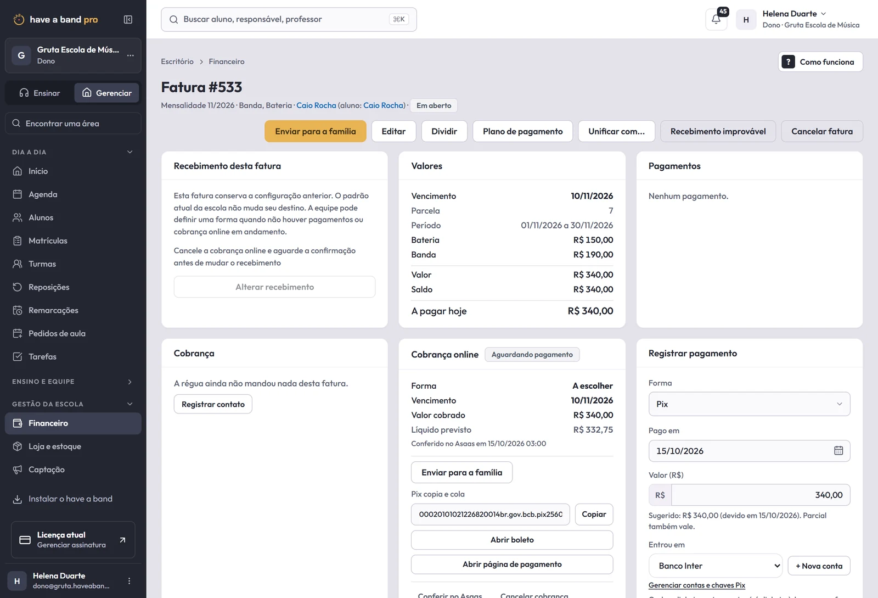Open Plano de pagamento
The width and height of the screenshot is (878, 598).
522,131
